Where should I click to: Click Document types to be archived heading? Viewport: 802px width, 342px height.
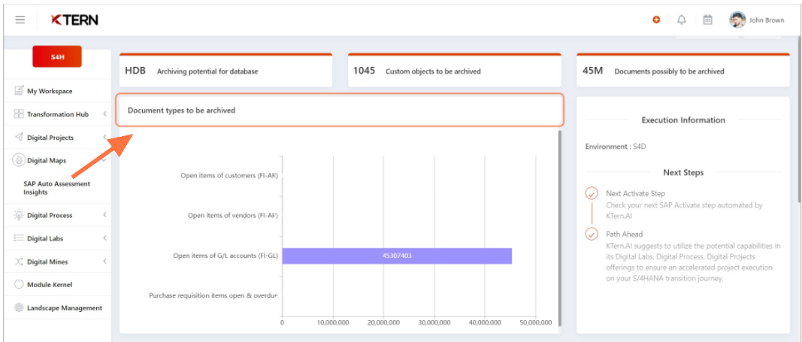click(182, 110)
